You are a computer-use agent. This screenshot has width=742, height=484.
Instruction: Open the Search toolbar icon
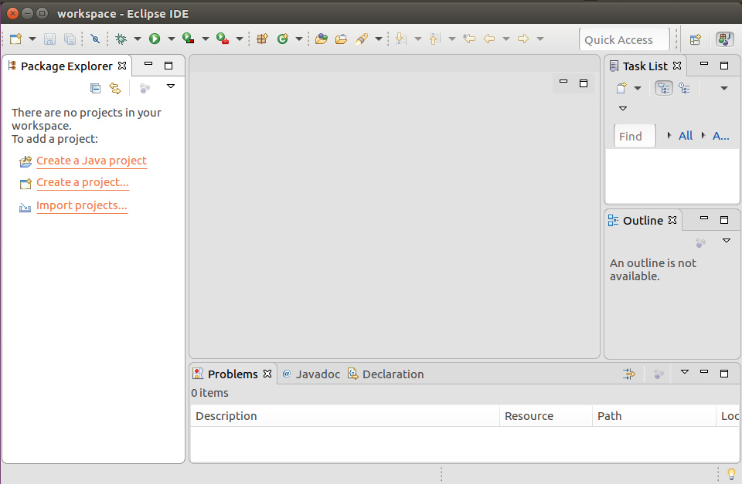pyautogui.click(x=362, y=39)
